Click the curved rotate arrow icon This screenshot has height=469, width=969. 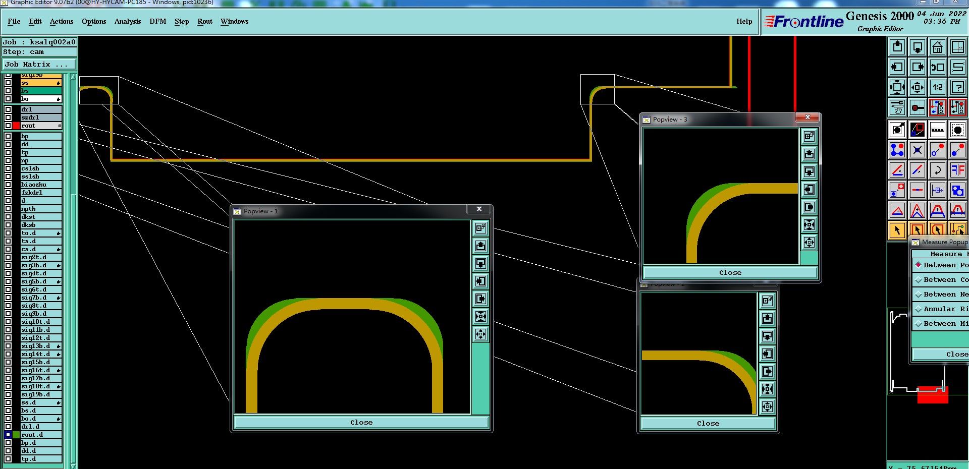938,170
